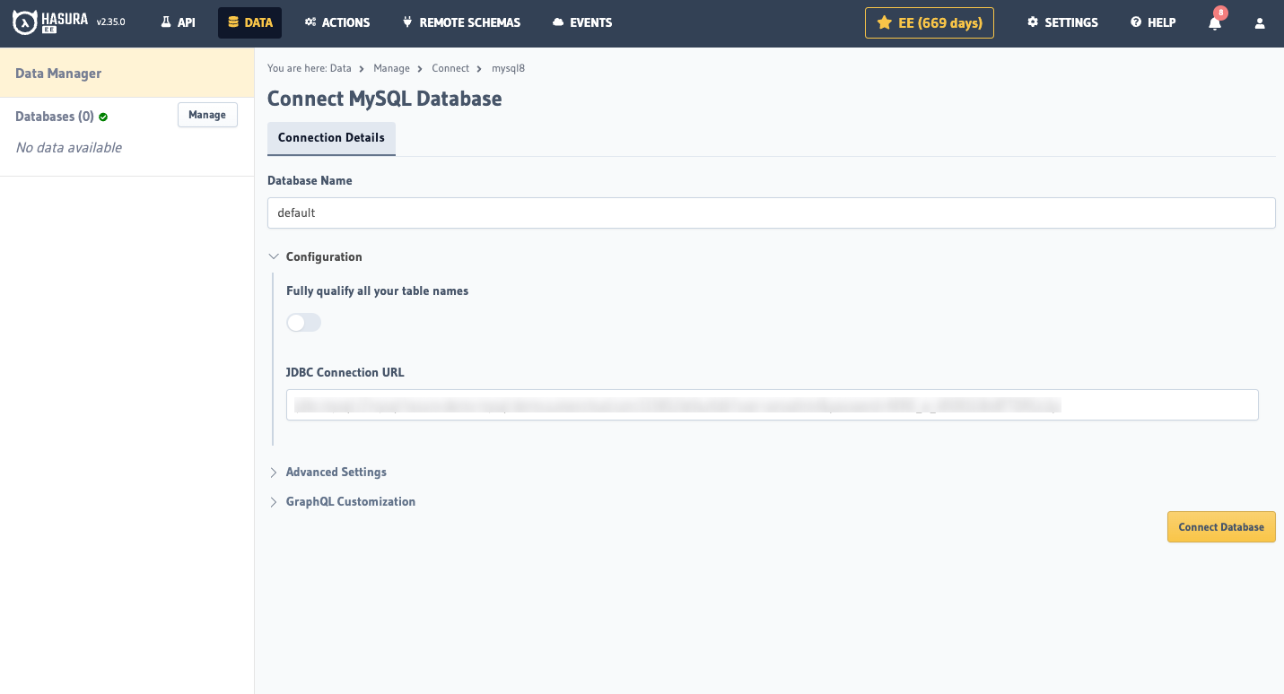1284x694 pixels.
Task: Click the Data breadcrumb link
Action: pyautogui.click(x=340, y=68)
